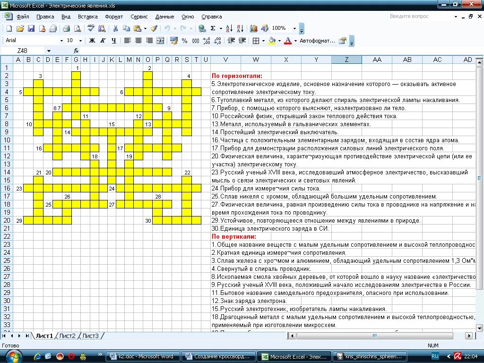Click the AutoSum sigma icon
Viewport: 484px width, 363px height.
click(x=213, y=28)
